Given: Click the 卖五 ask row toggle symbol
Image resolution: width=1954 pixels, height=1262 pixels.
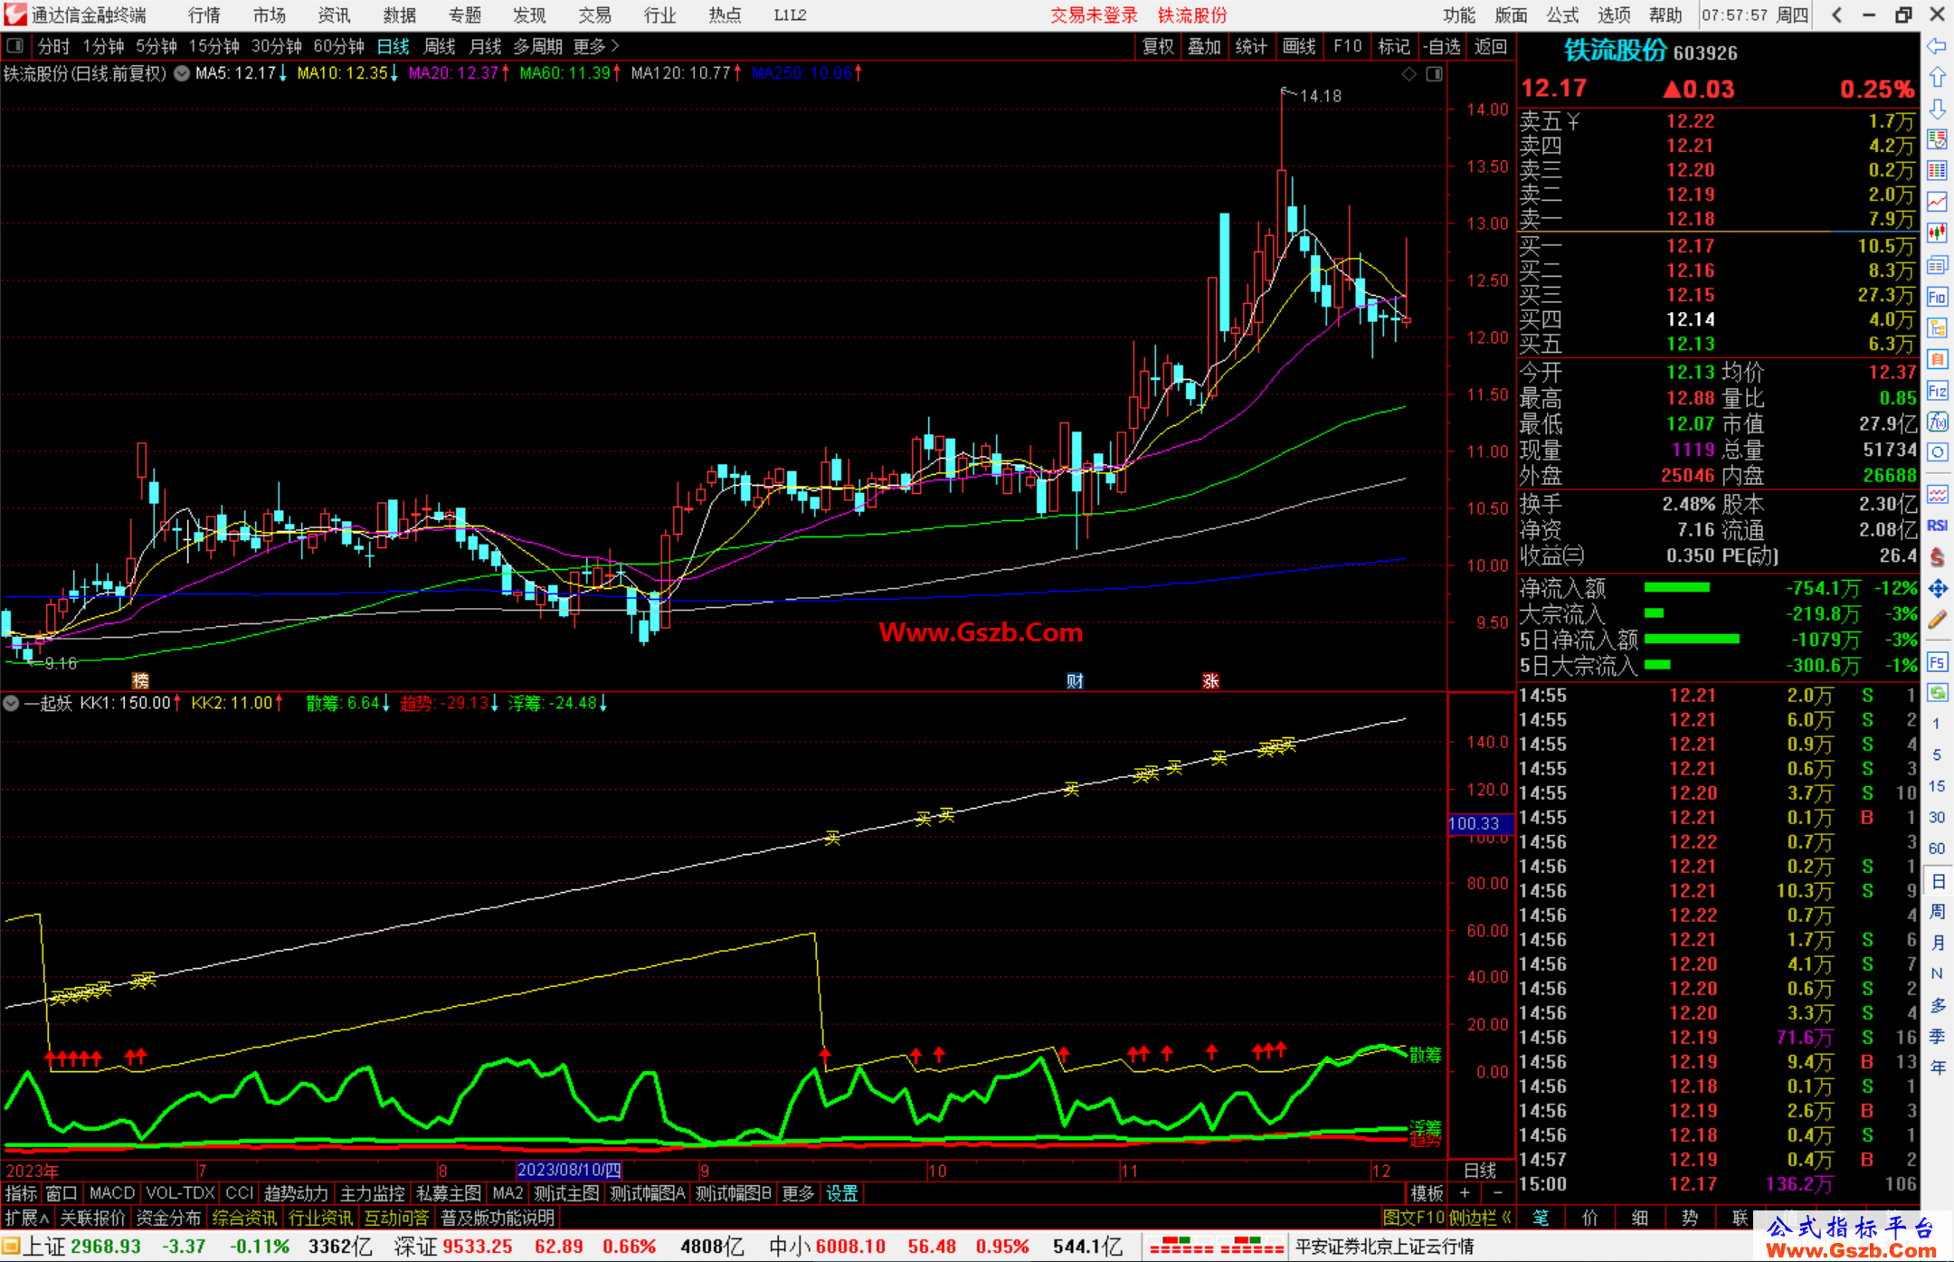Looking at the screenshot, I should point(1573,121).
